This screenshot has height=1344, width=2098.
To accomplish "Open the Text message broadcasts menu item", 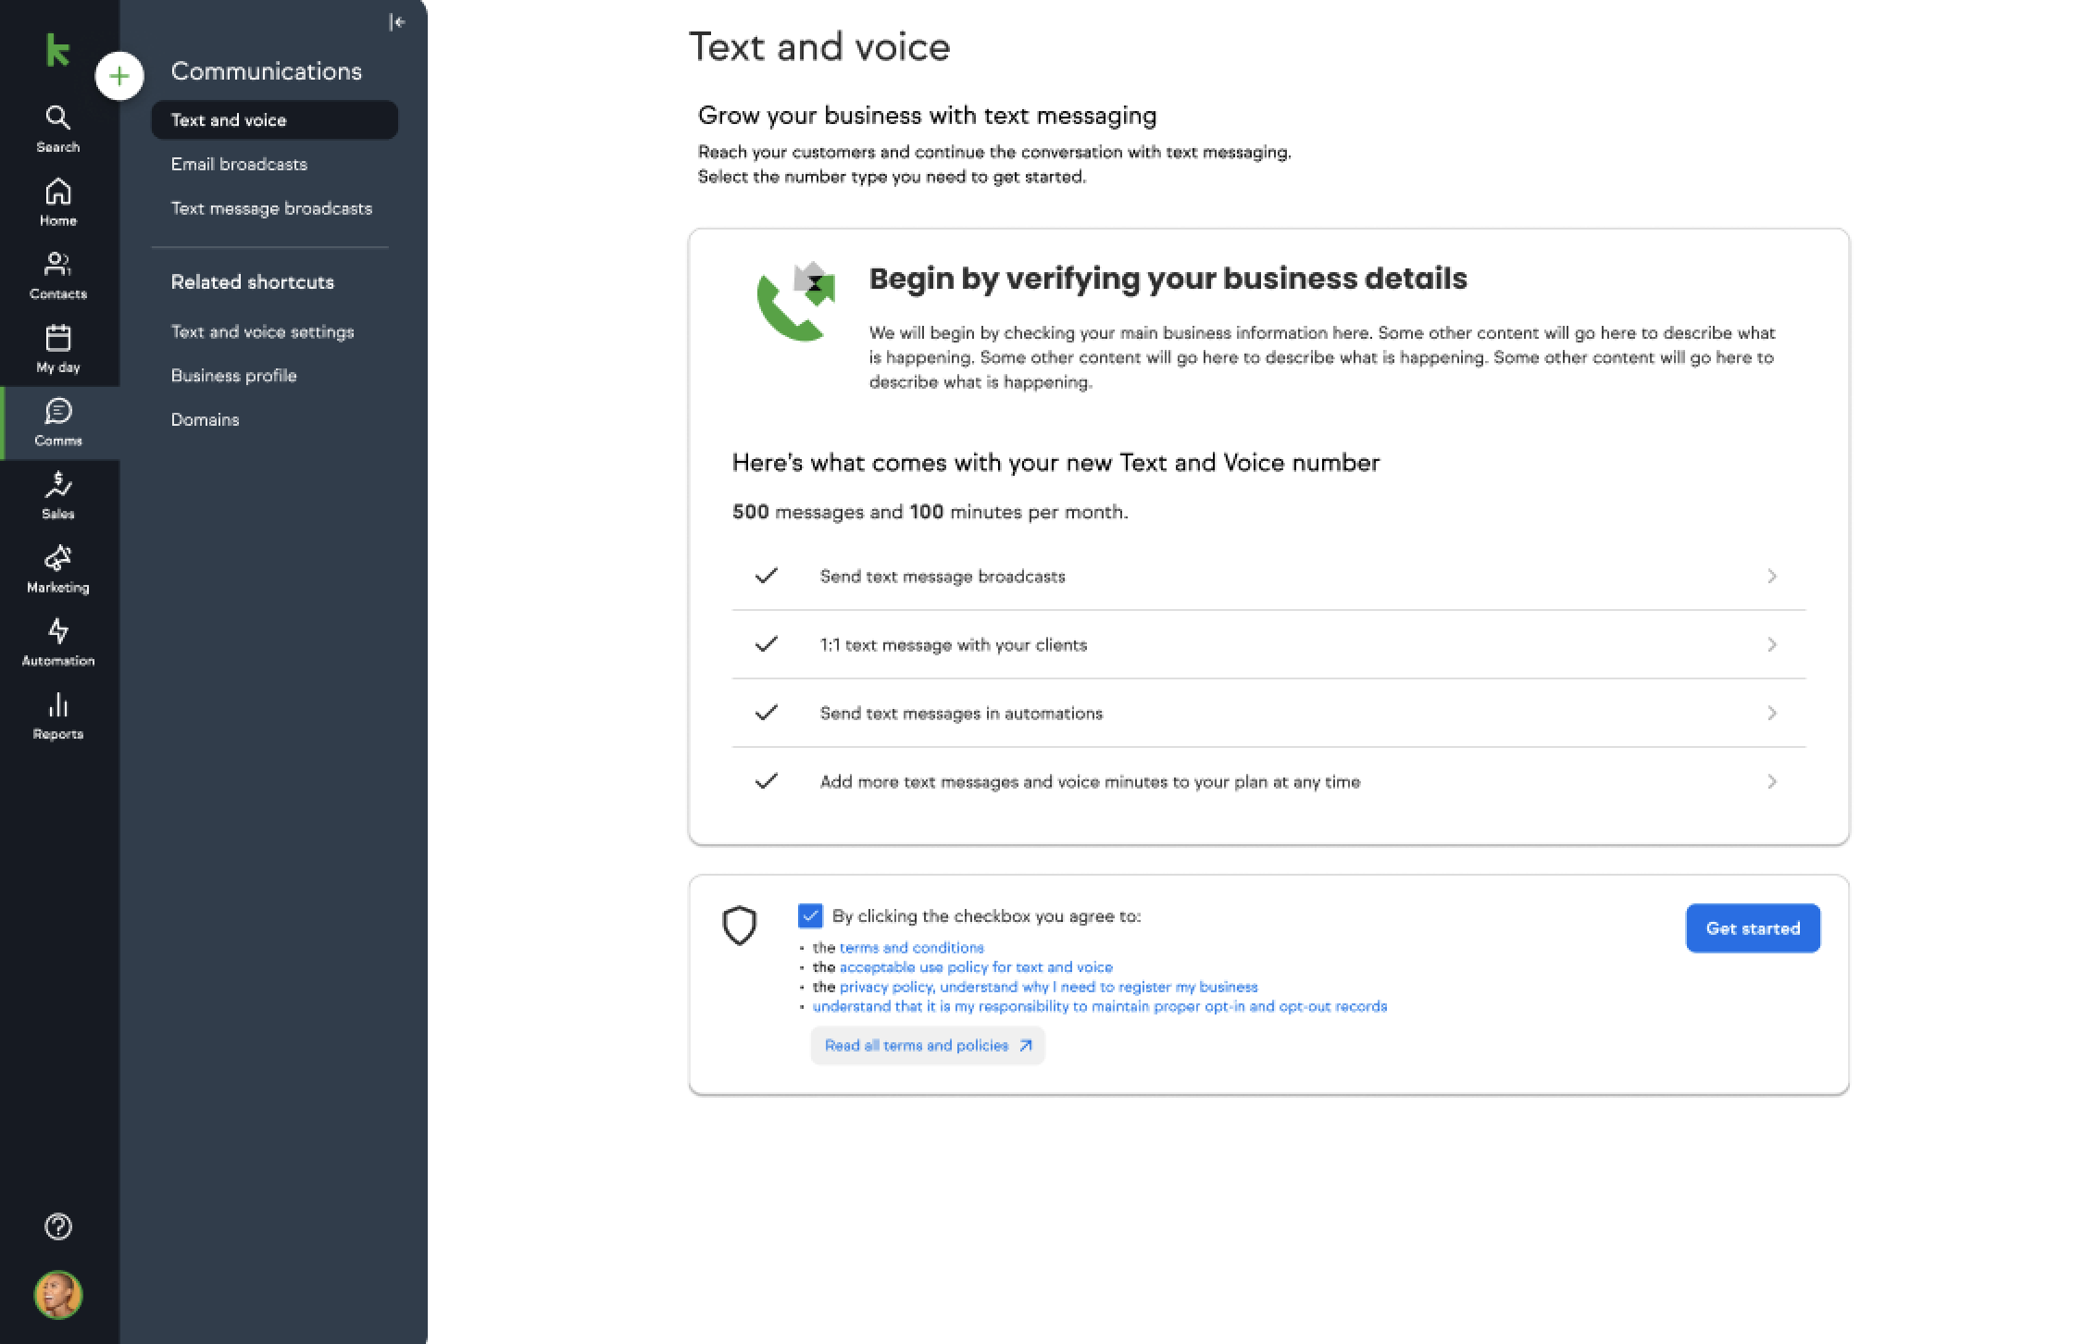I will [271, 209].
